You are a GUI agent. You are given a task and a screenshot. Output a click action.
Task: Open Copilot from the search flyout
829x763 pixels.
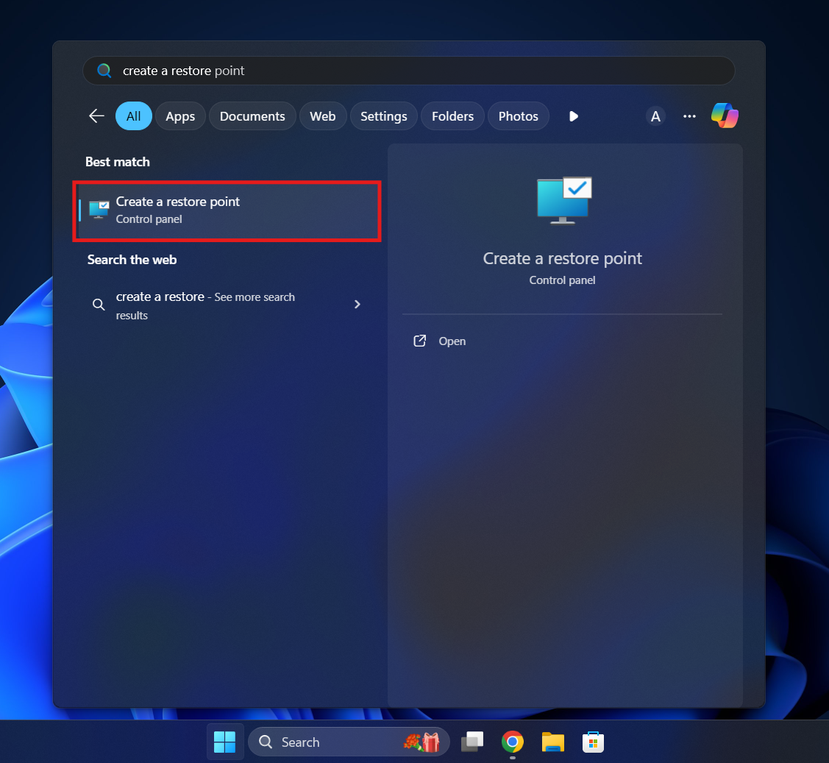click(725, 116)
